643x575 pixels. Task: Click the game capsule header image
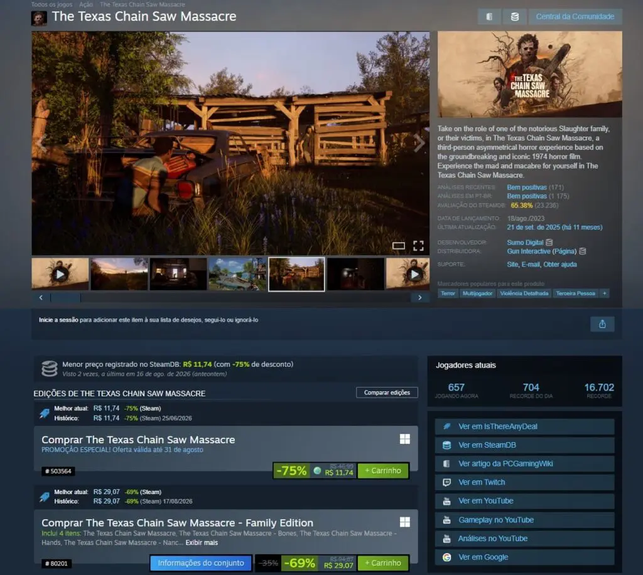click(529, 74)
